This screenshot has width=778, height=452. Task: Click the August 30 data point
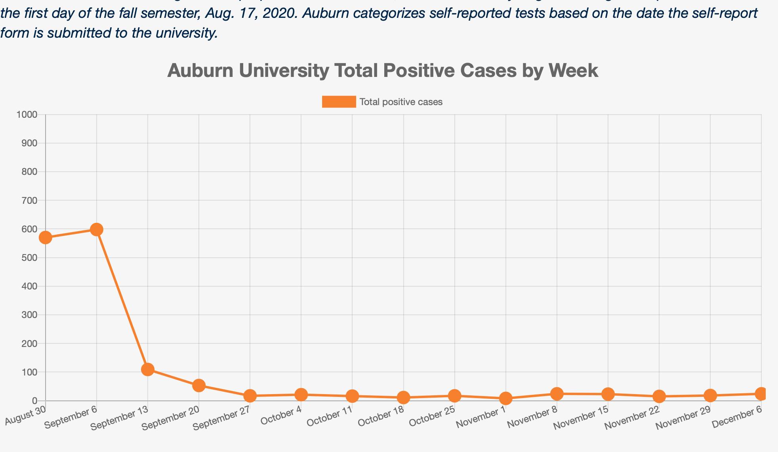(46, 237)
